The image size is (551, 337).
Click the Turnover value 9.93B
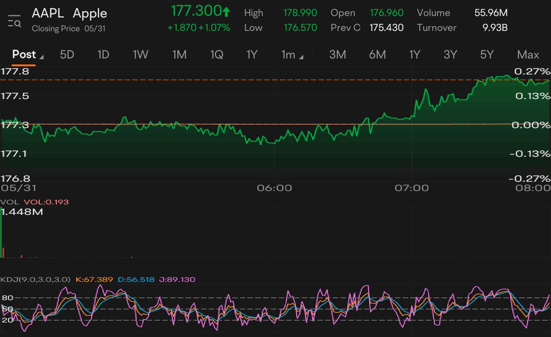(x=495, y=28)
